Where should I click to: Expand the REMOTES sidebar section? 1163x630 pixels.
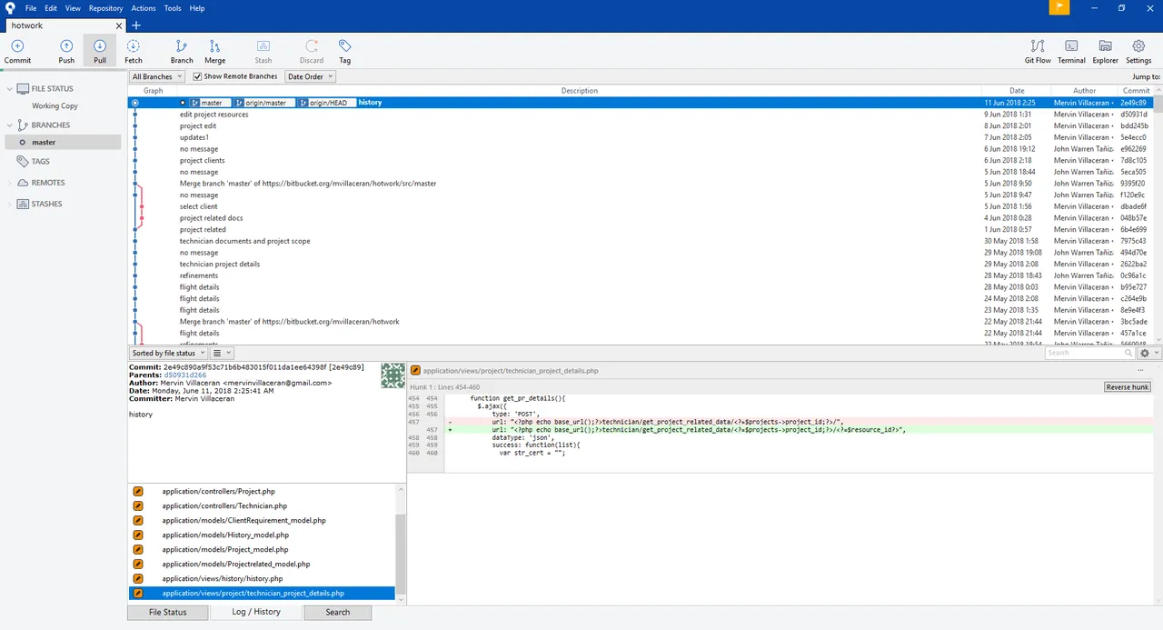click(x=10, y=183)
